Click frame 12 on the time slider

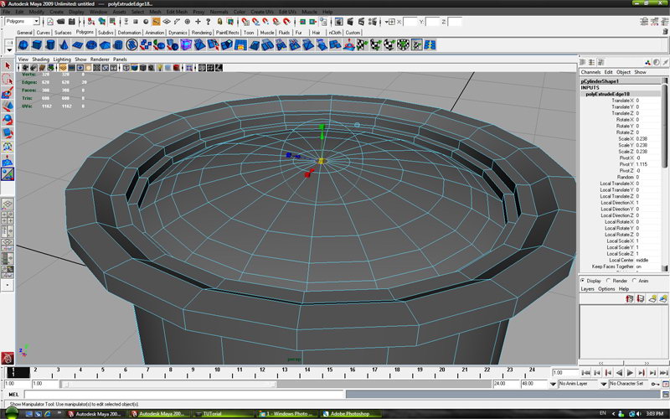(263, 370)
